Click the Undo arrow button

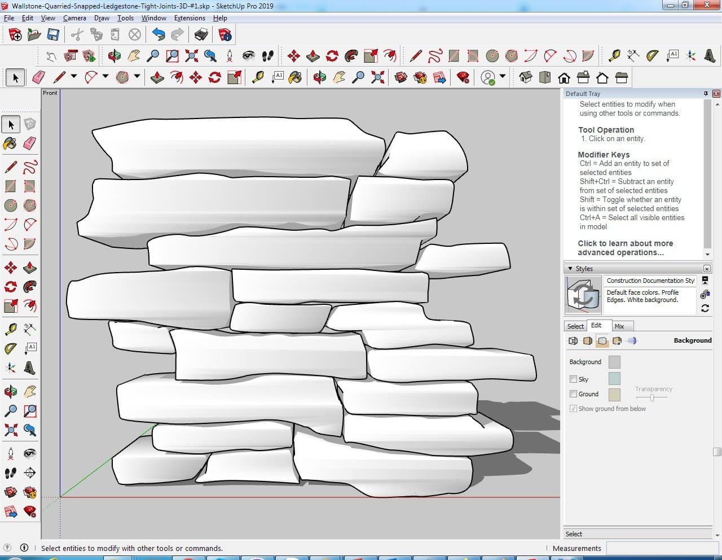coord(159,35)
